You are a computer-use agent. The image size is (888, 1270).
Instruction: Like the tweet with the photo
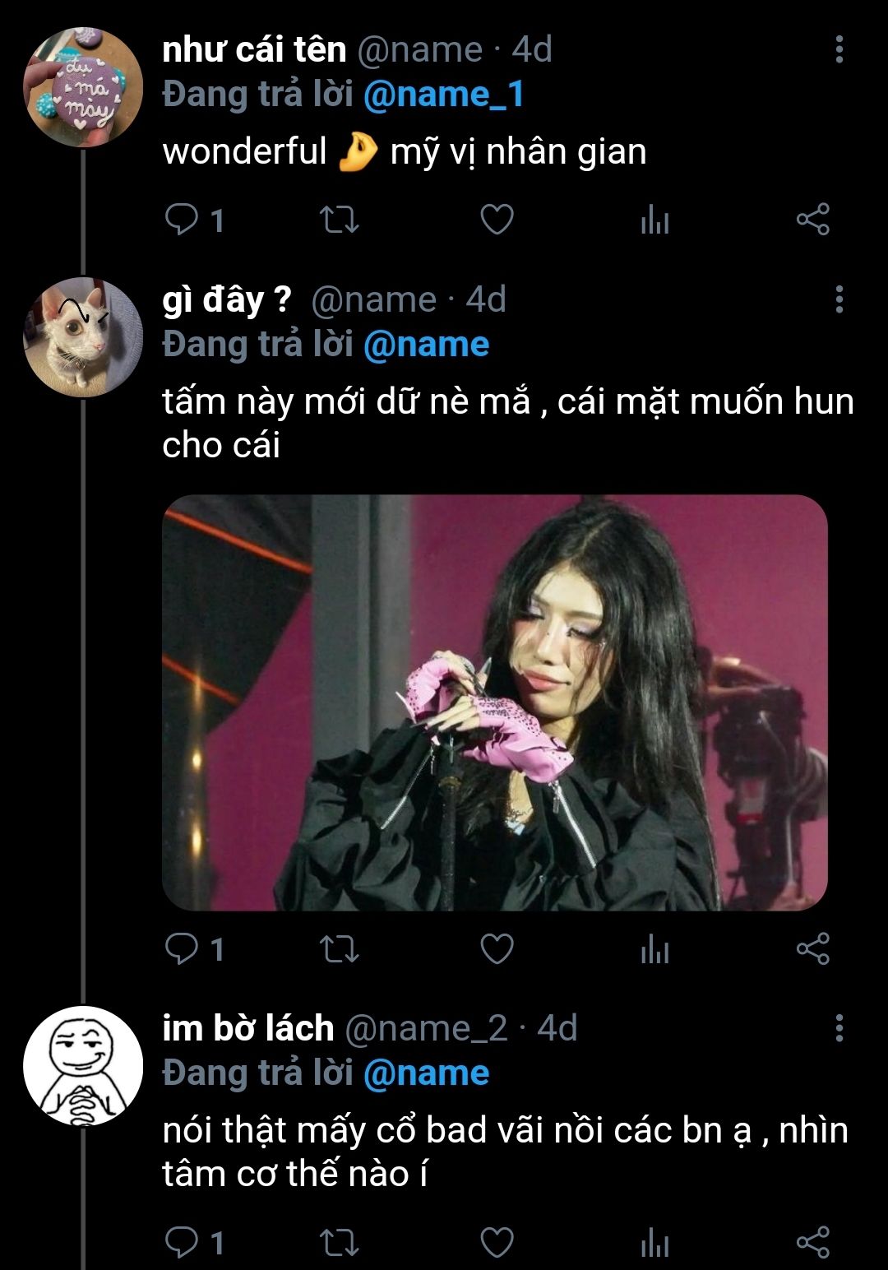tap(497, 949)
